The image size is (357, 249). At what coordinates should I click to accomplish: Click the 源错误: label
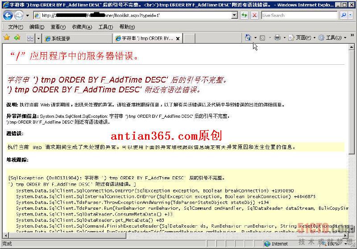point(15,133)
